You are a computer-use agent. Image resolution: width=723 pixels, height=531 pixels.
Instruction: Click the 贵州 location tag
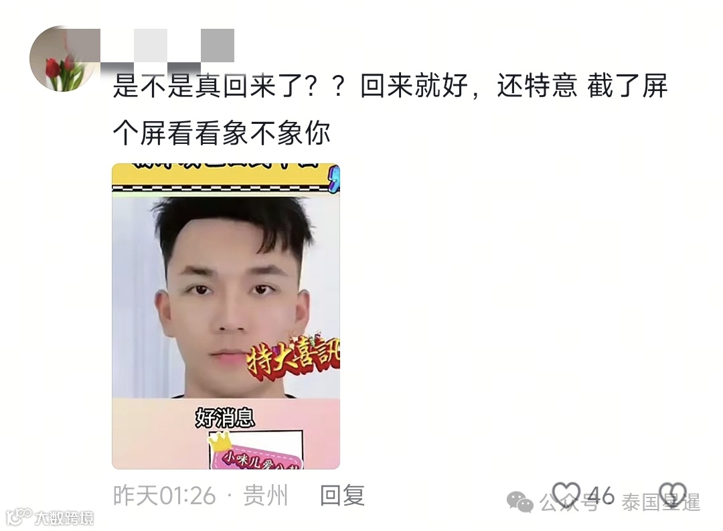[266, 496]
